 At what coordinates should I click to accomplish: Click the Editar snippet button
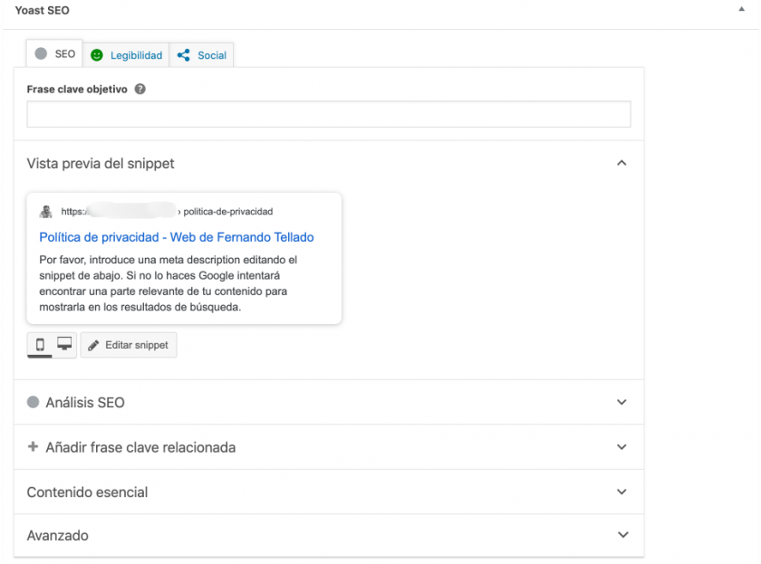(x=129, y=345)
